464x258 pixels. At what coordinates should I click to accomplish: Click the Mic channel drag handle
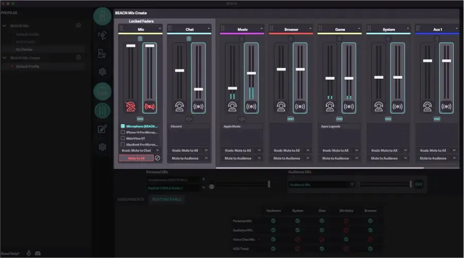point(121,28)
